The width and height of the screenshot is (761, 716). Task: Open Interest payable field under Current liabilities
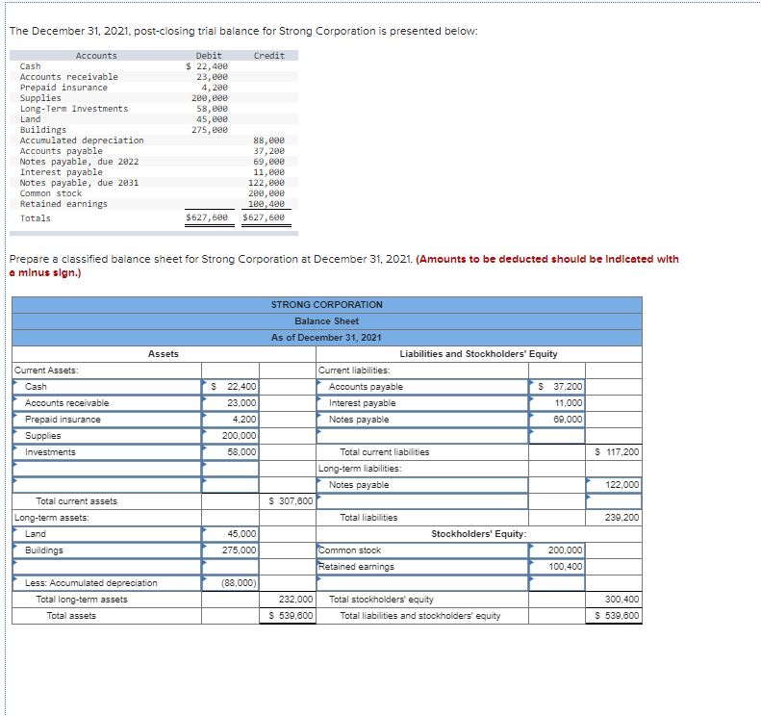click(422, 403)
